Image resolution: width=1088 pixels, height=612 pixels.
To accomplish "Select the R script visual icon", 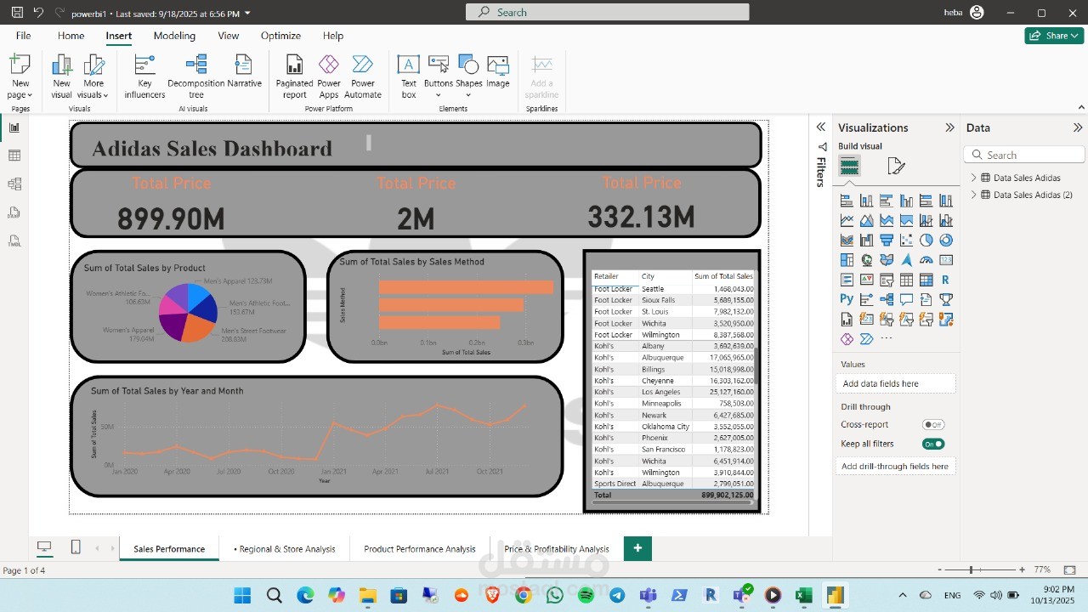I will [947, 280].
